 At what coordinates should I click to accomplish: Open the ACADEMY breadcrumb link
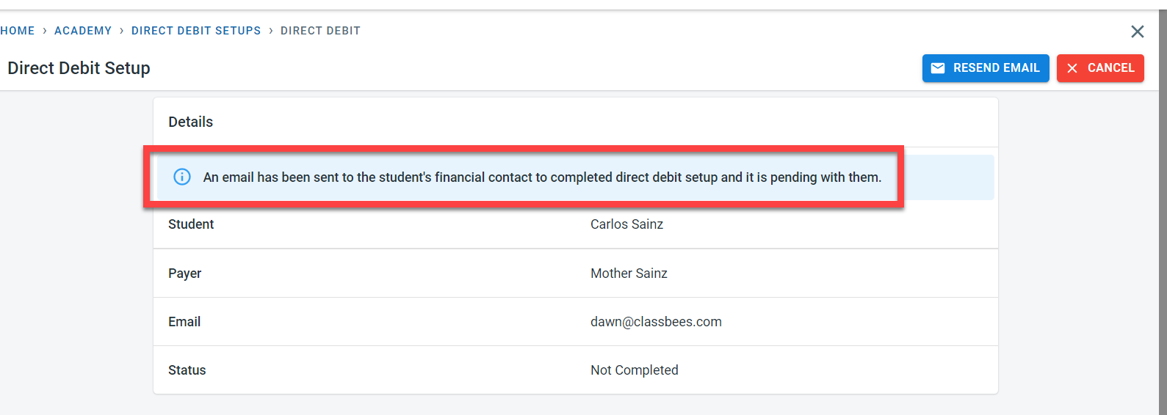pos(83,31)
